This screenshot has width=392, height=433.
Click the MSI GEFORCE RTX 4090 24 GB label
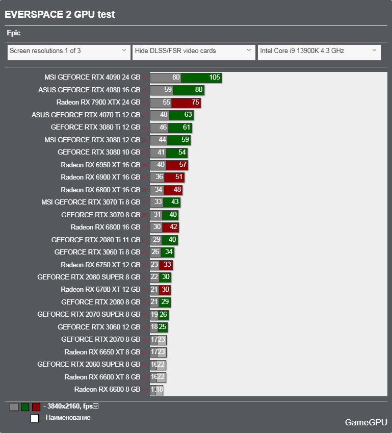click(92, 78)
